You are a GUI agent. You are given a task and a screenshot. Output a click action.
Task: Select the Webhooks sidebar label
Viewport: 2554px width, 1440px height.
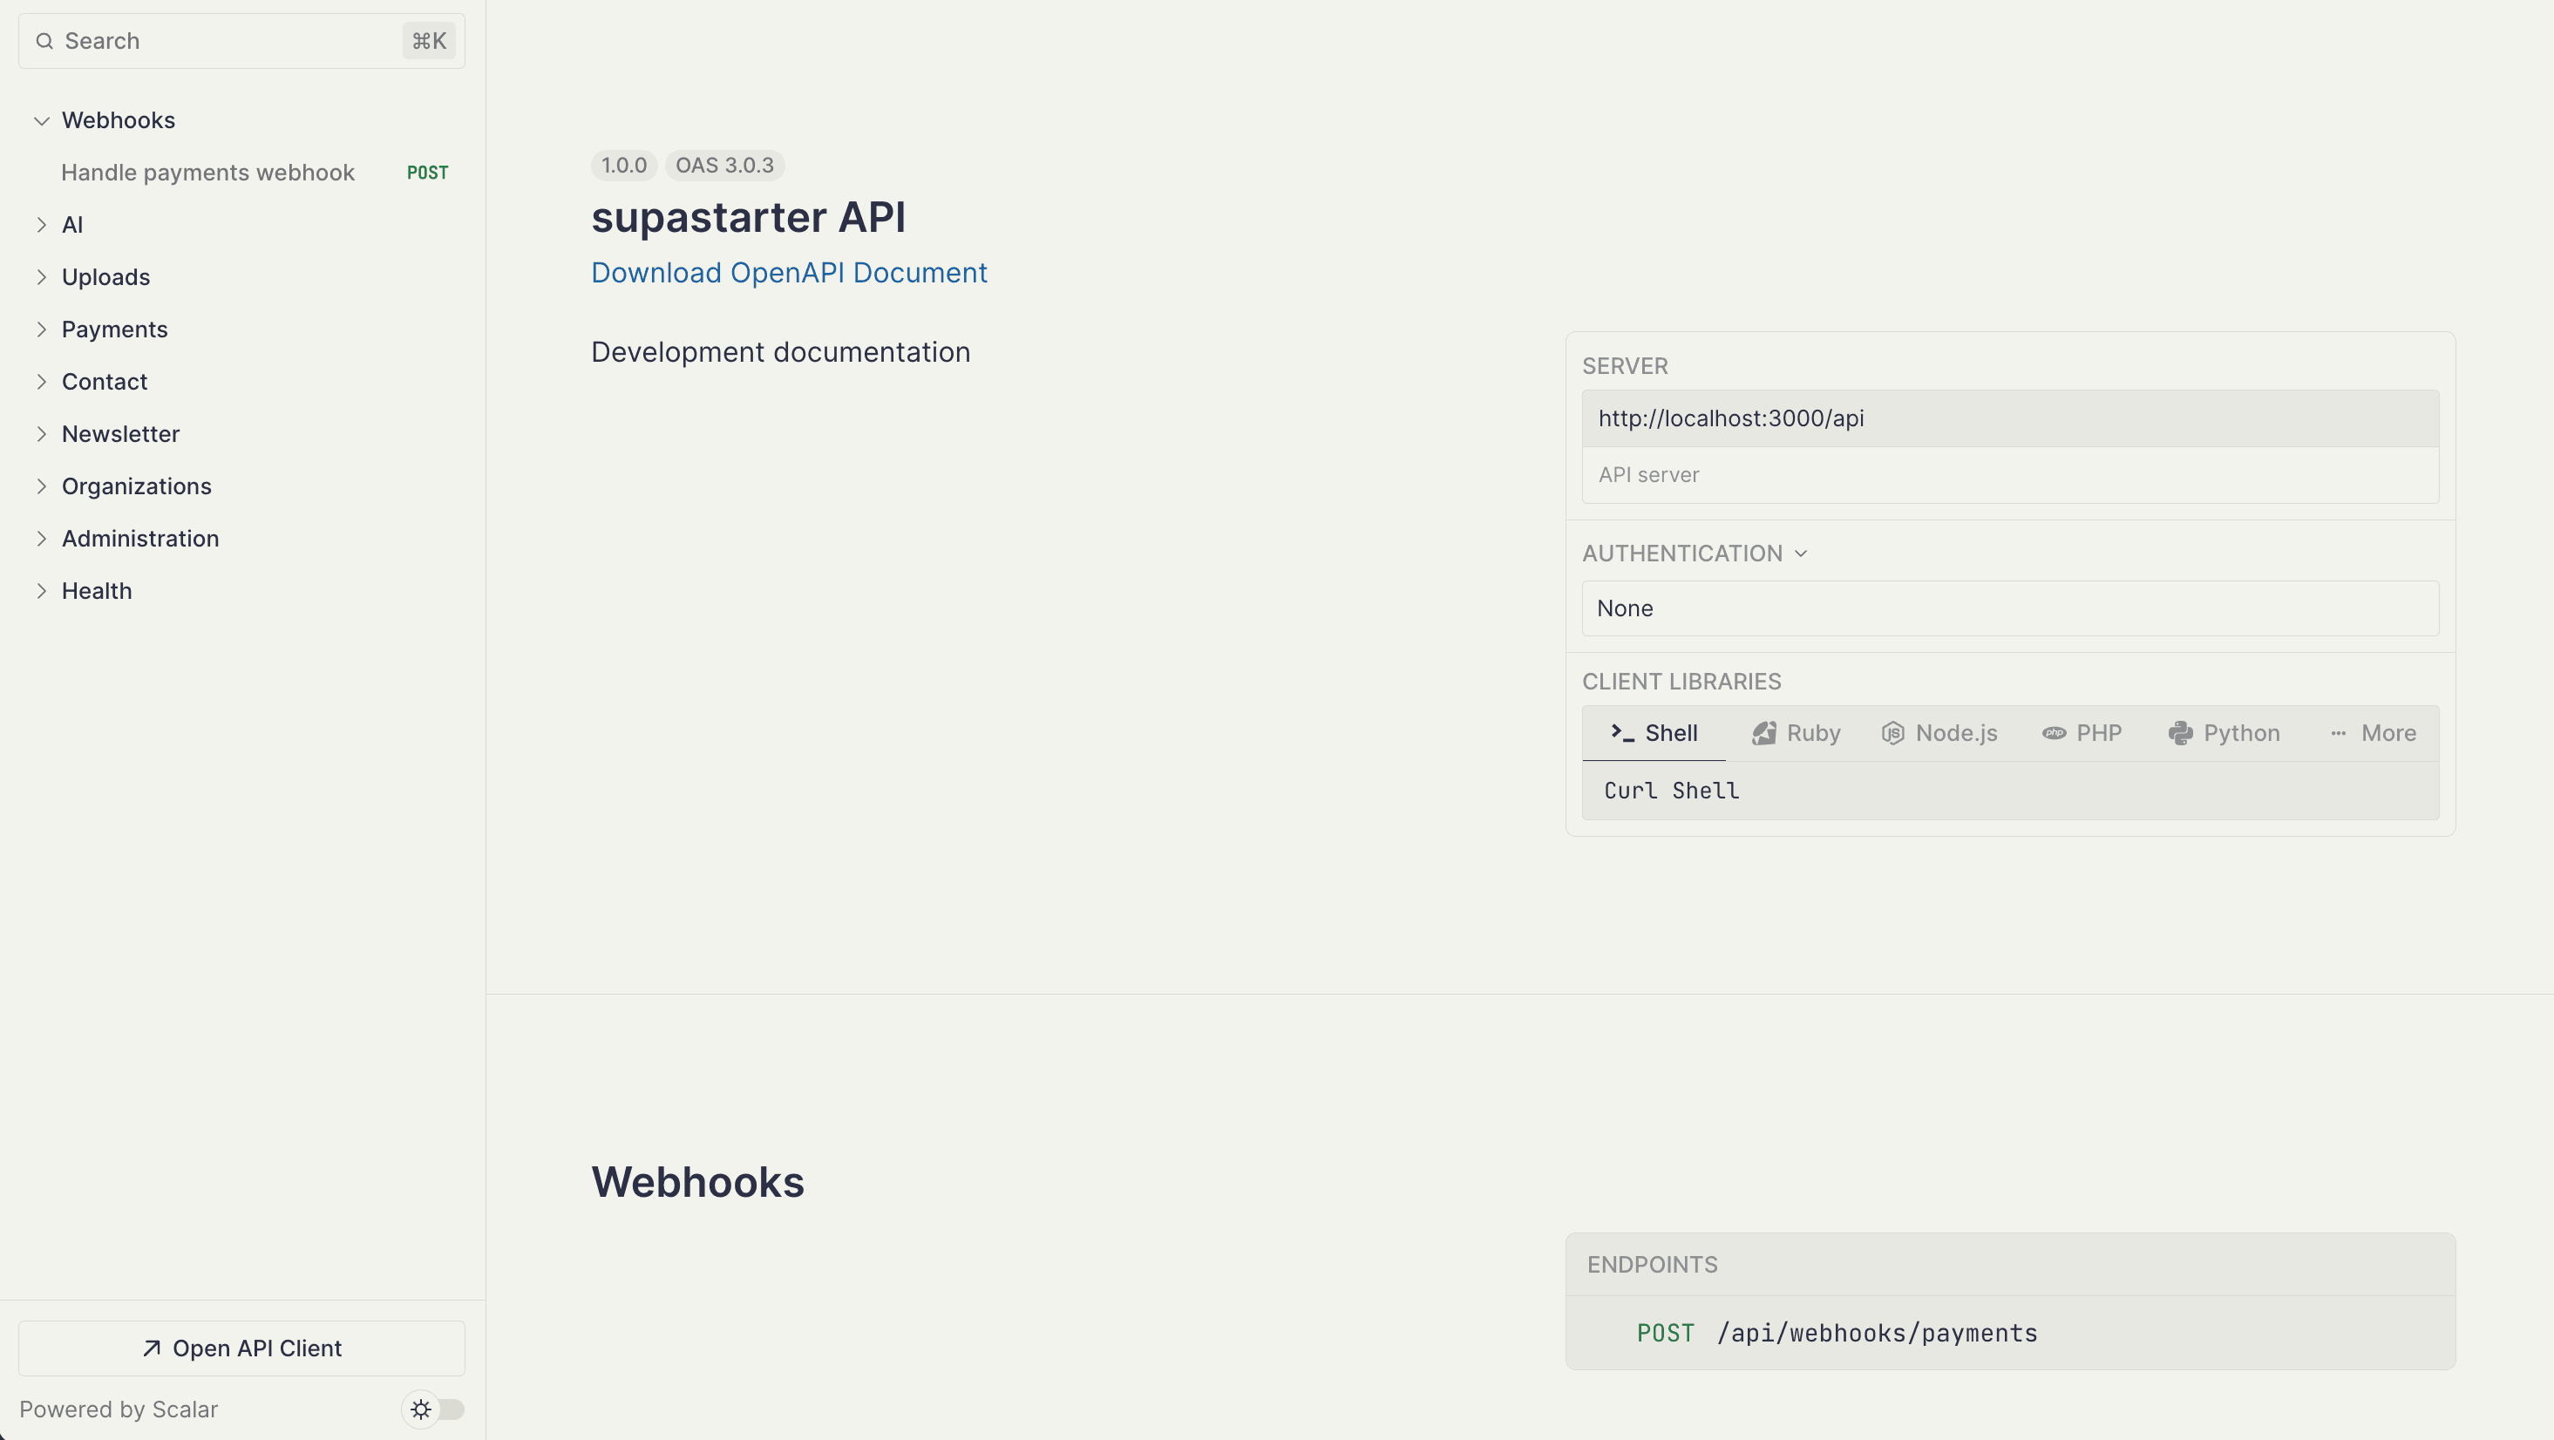tap(118, 121)
